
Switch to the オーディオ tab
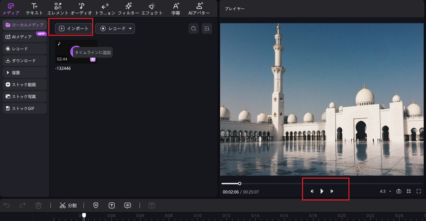[82, 8]
